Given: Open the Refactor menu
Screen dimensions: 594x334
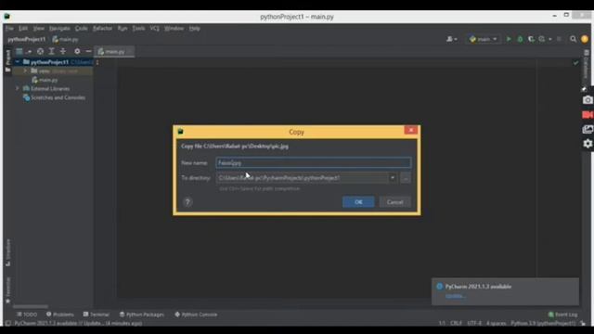Looking at the screenshot, I should point(102,29).
